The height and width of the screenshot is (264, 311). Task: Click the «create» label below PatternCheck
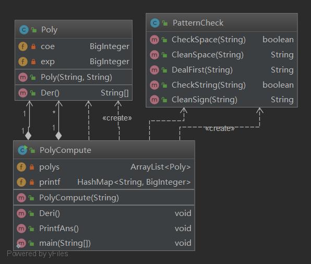pyautogui.click(x=220, y=128)
